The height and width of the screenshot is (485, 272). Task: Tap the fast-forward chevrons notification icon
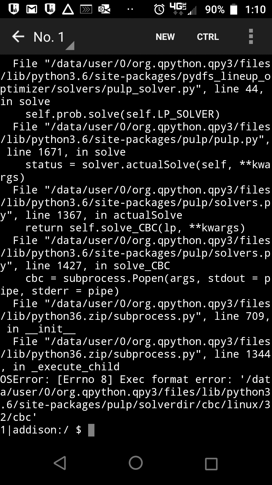tap(86, 9)
